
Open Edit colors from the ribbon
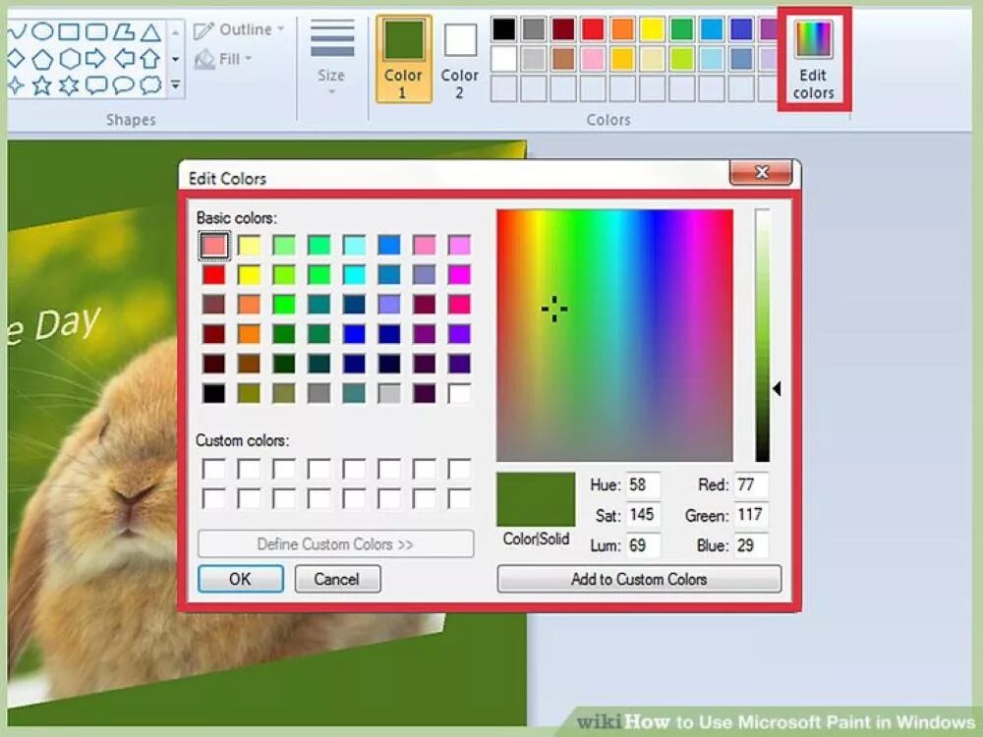tap(813, 60)
